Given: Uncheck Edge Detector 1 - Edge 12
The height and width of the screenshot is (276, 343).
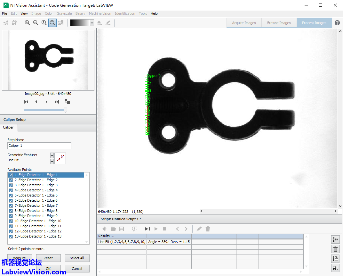Looking at the screenshot, I should click(11, 231).
